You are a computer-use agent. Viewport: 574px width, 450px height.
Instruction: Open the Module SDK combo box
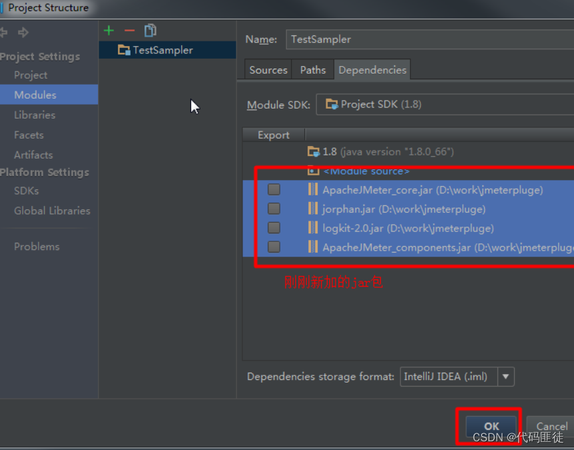[445, 105]
